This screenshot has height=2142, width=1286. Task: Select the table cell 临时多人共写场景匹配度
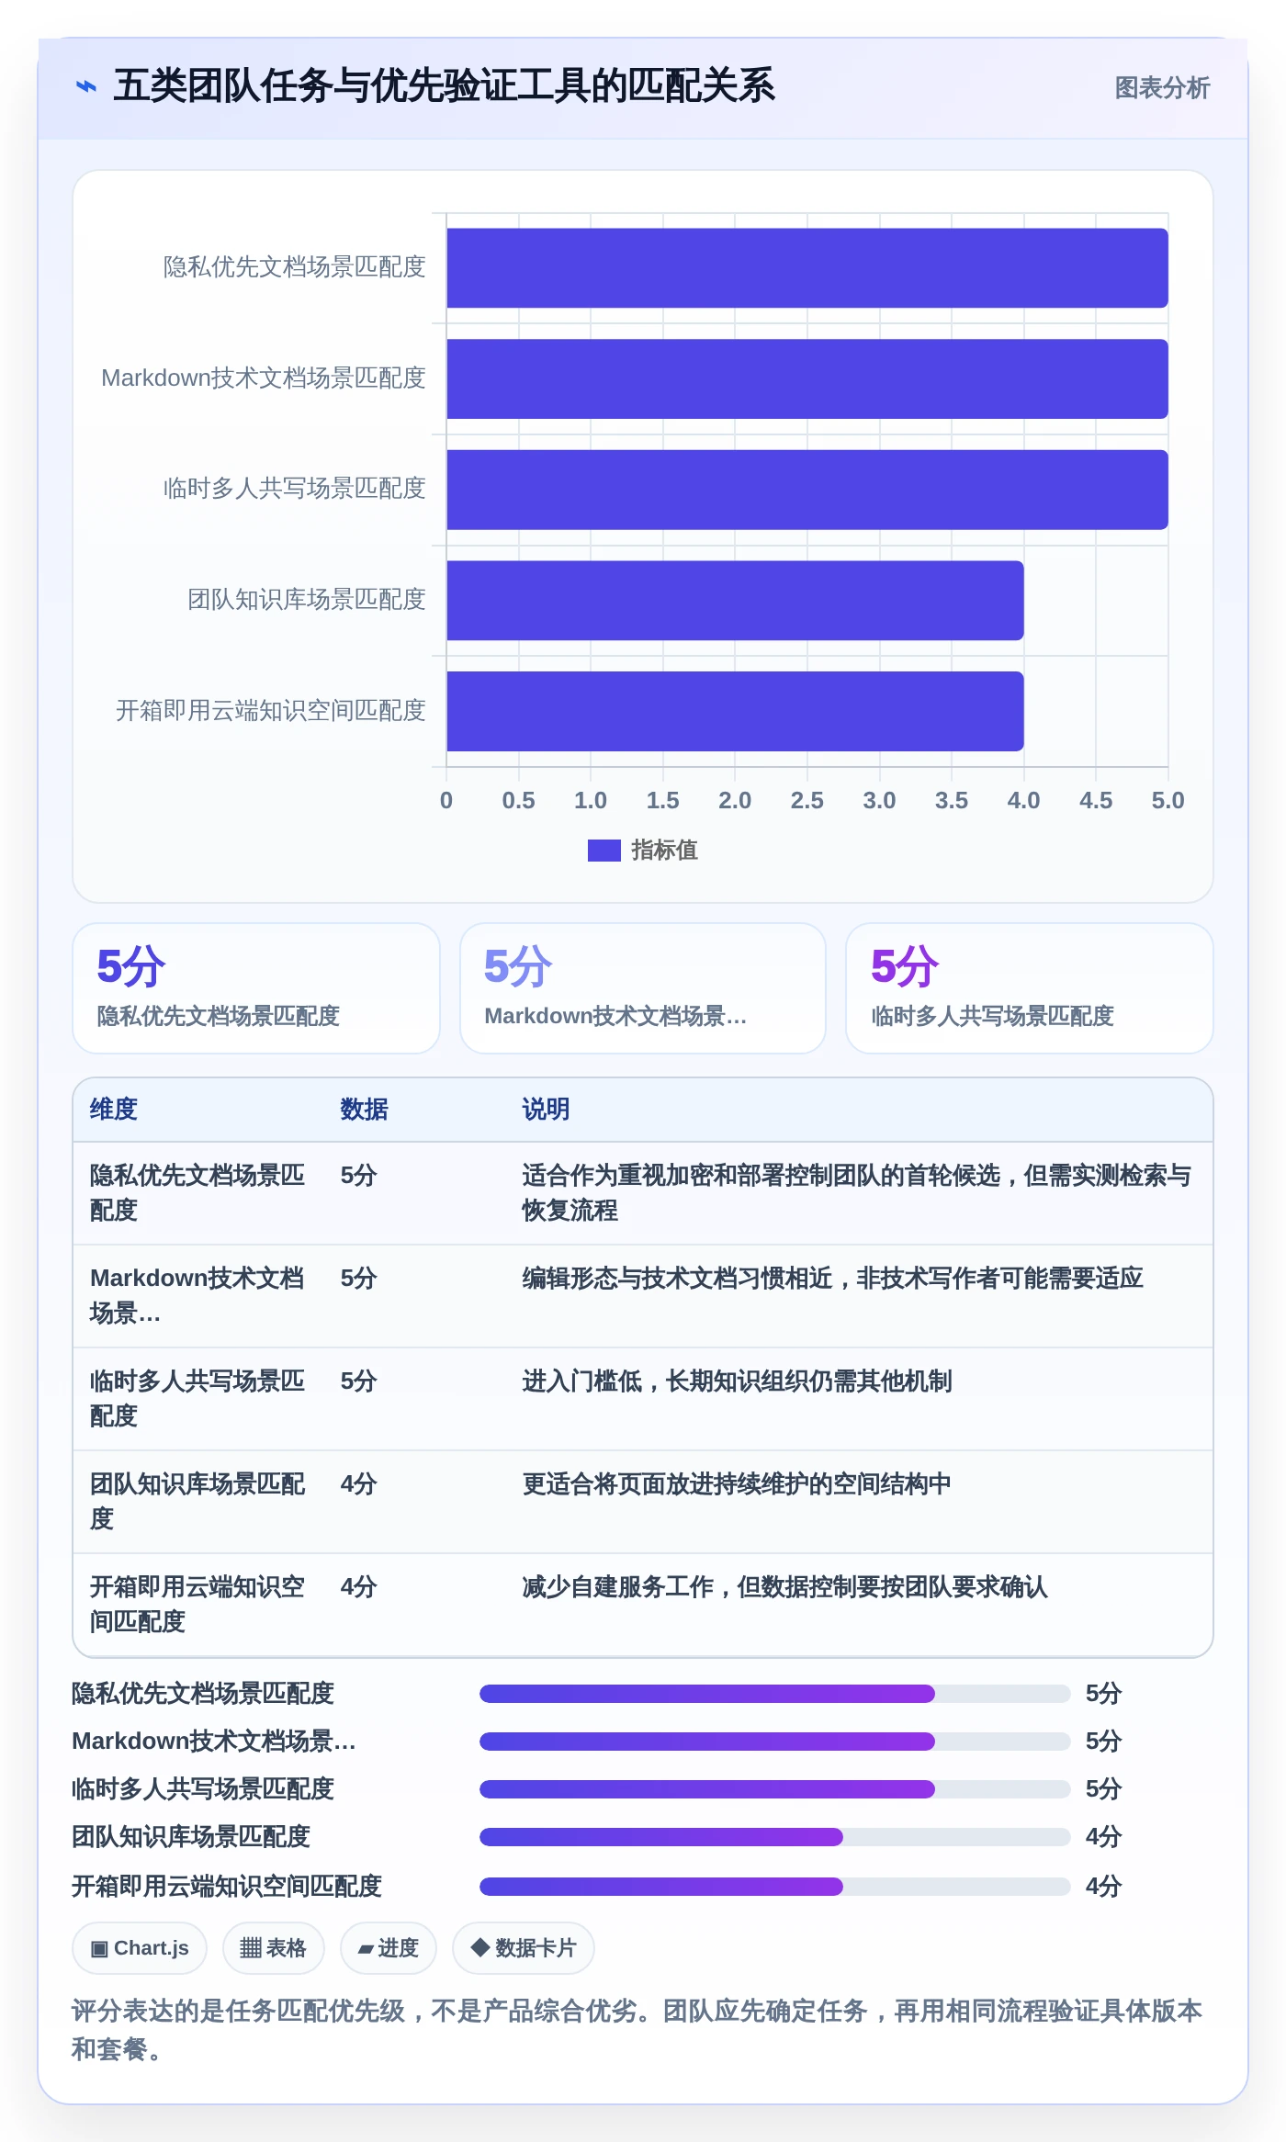197,1399
